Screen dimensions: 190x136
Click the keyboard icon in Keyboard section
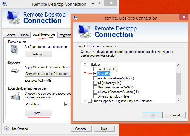coord(15,71)
